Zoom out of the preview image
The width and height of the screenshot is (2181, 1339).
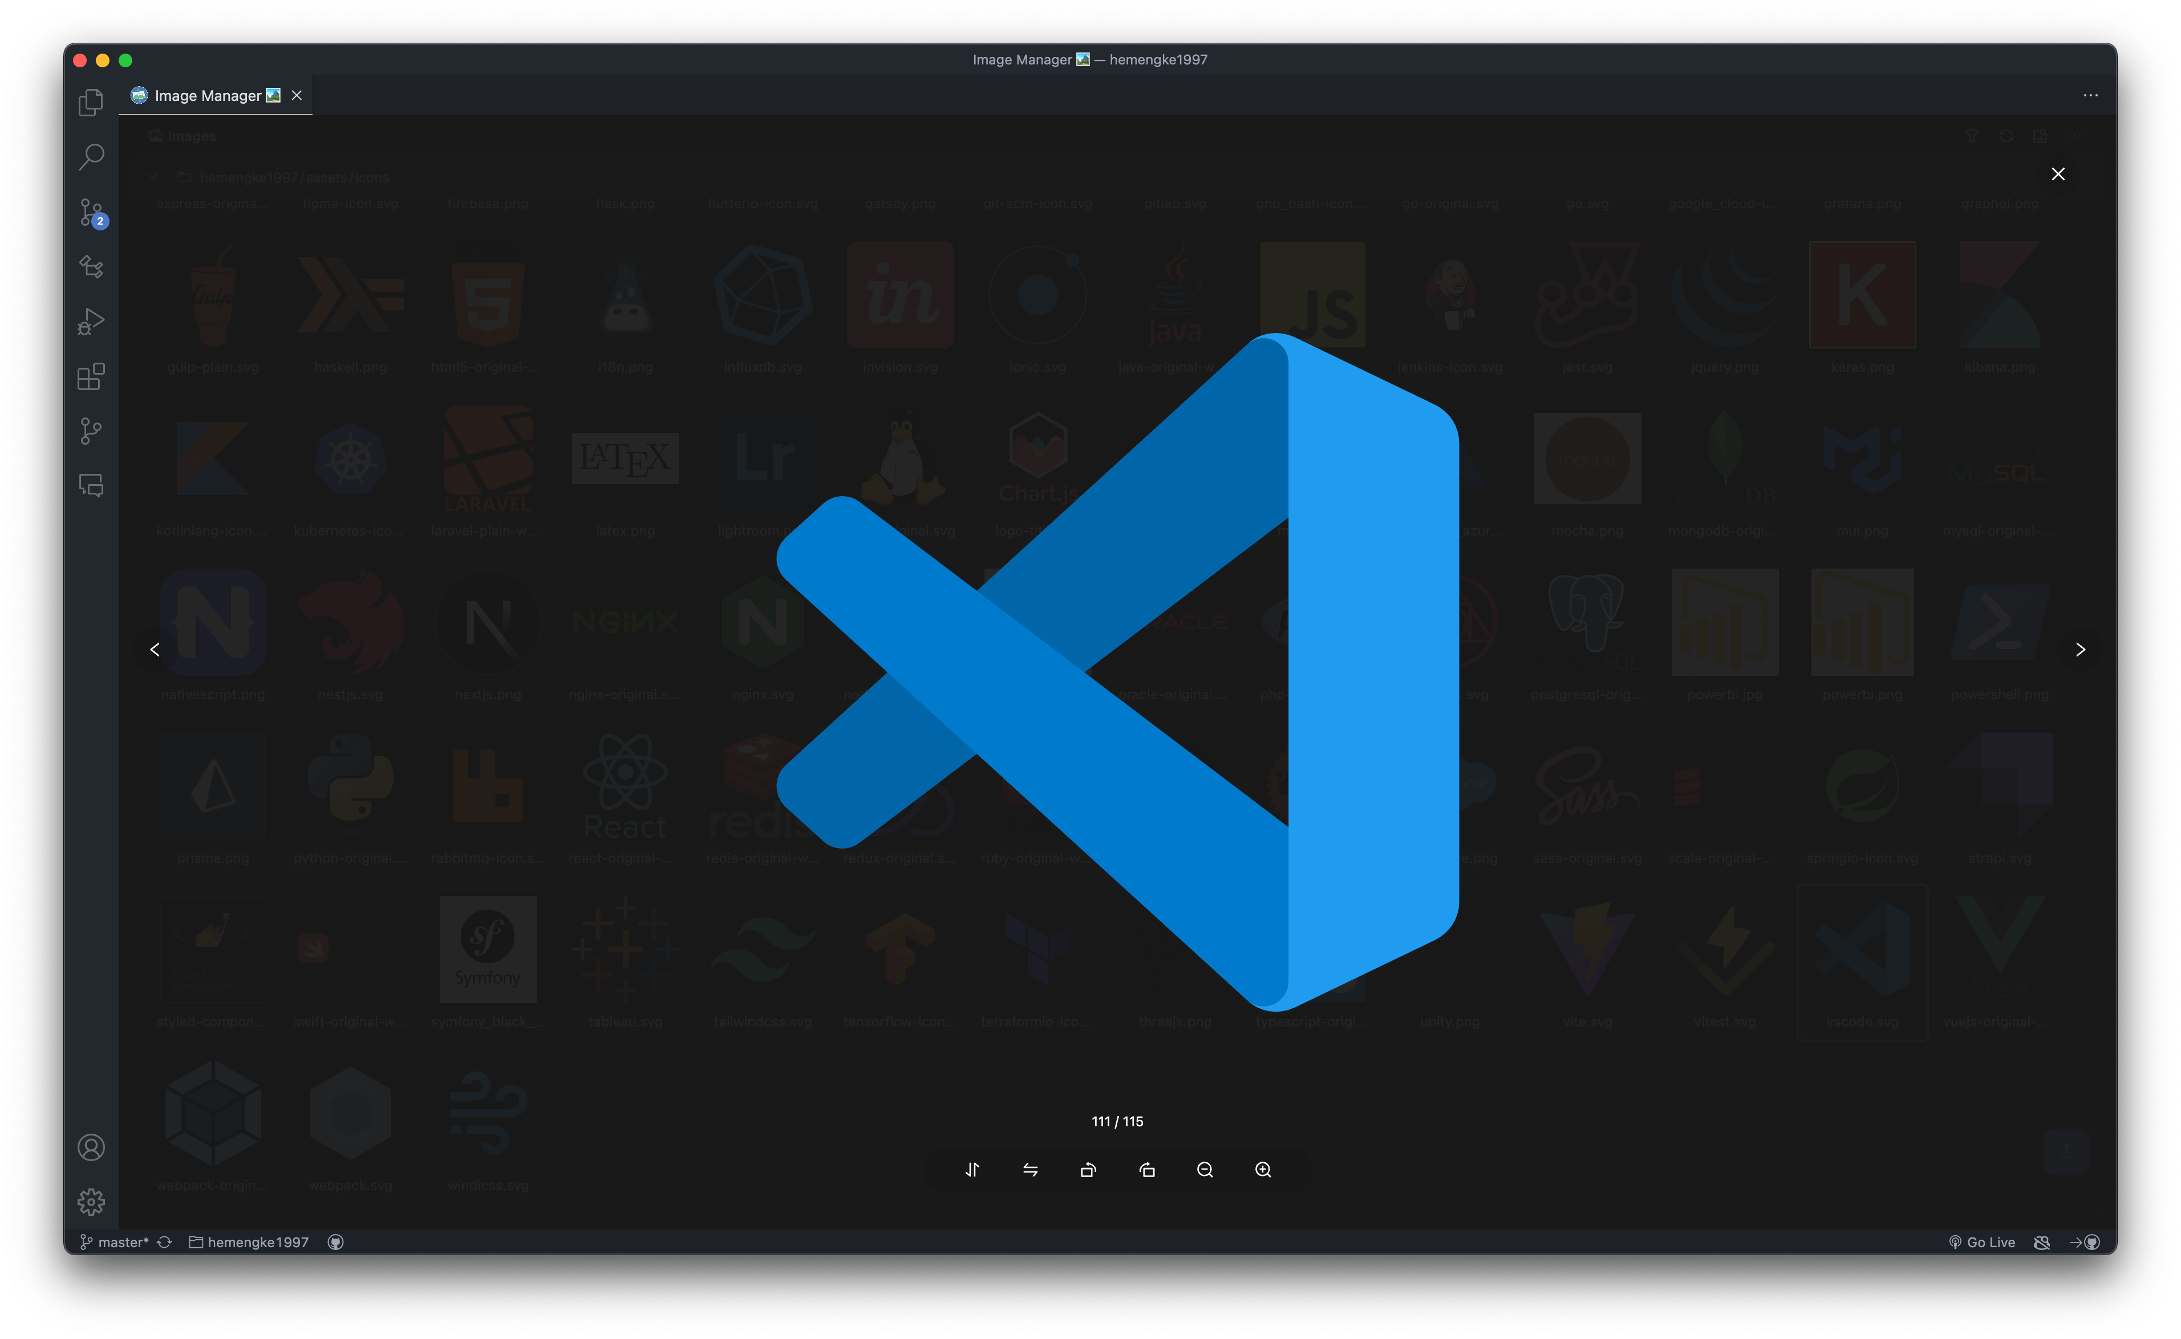click(1205, 1170)
